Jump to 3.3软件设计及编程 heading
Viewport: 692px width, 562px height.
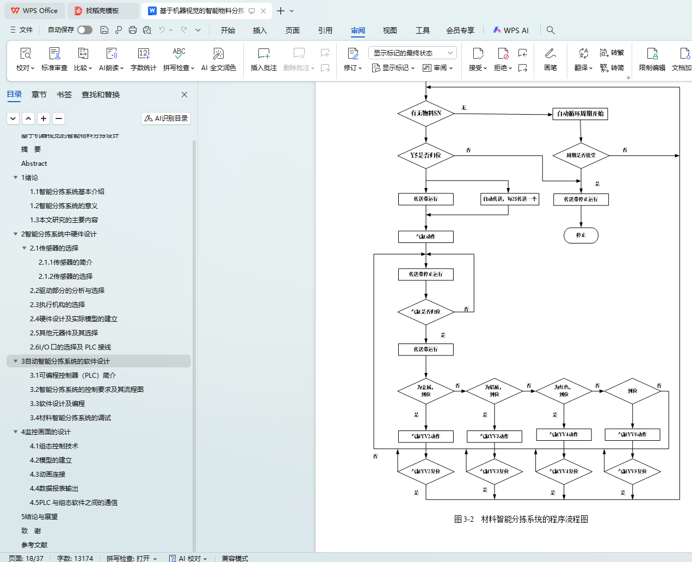pyautogui.click(x=57, y=404)
